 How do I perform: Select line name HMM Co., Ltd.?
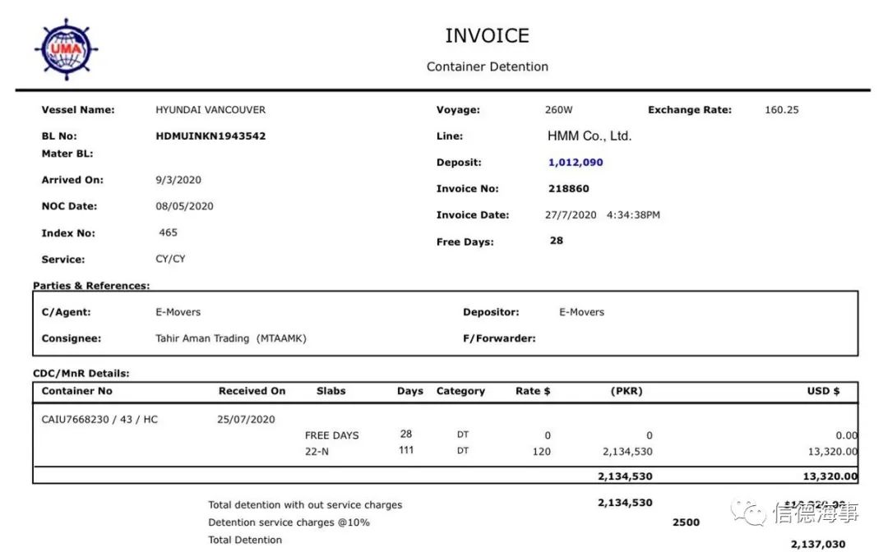point(590,136)
